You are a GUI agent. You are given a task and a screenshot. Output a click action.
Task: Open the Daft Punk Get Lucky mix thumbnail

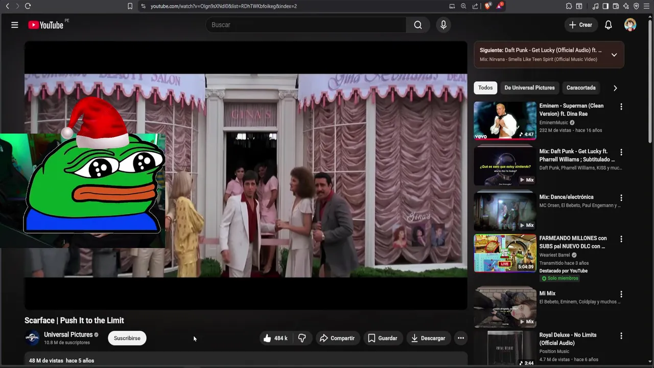[x=505, y=166]
